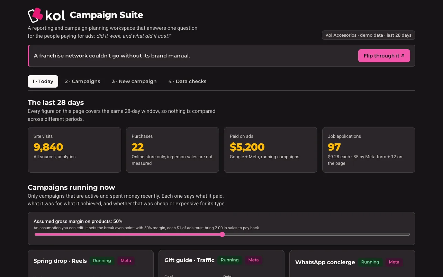Click the Running badge on Spring drop card
Image resolution: width=443 pixels, height=277 pixels.
[x=102, y=261]
